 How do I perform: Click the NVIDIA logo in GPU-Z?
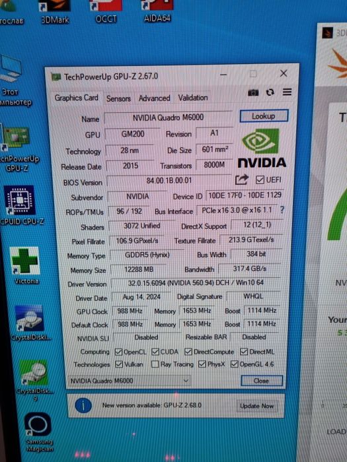click(x=262, y=148)
